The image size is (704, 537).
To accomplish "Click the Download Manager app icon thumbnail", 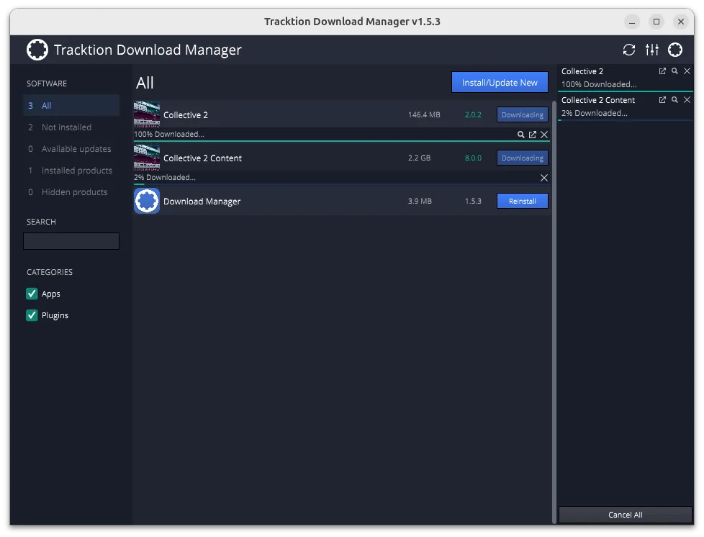I will (x=147, y=202).
